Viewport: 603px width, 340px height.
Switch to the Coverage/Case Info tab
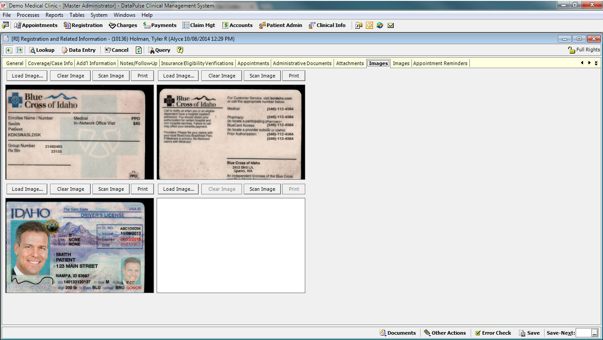click(x=50, y=63)
